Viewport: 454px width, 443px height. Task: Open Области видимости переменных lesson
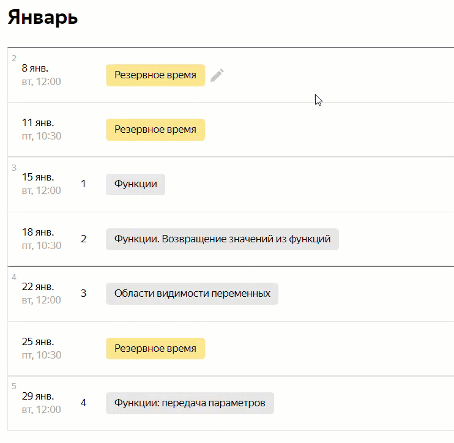(192, 294)
